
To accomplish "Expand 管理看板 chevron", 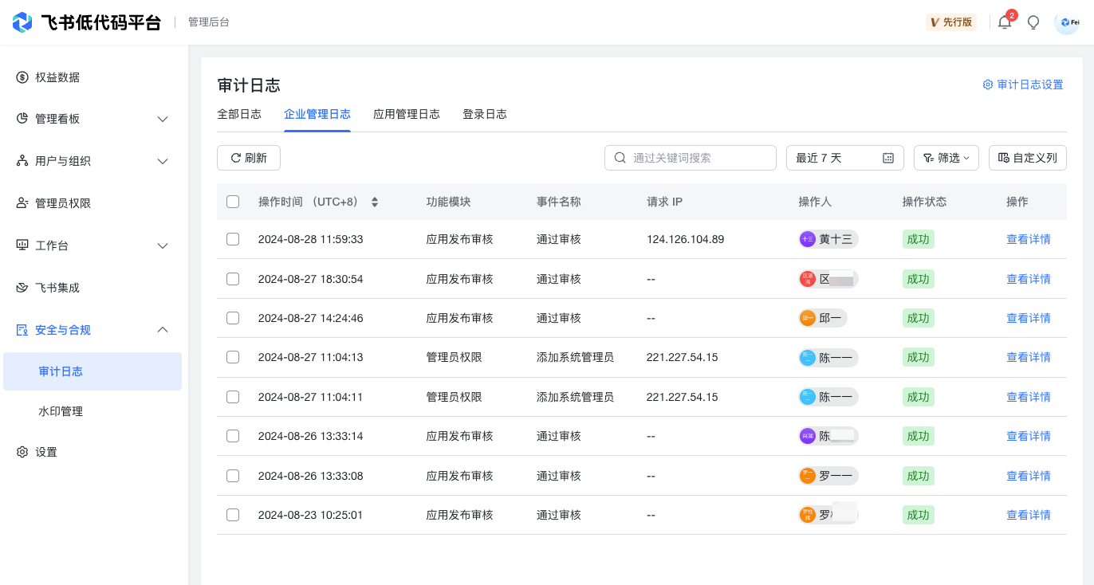I will point(163,119).
